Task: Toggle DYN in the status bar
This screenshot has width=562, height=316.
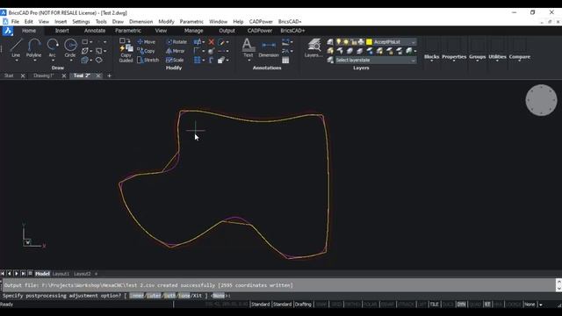Action: pos(461,305)
